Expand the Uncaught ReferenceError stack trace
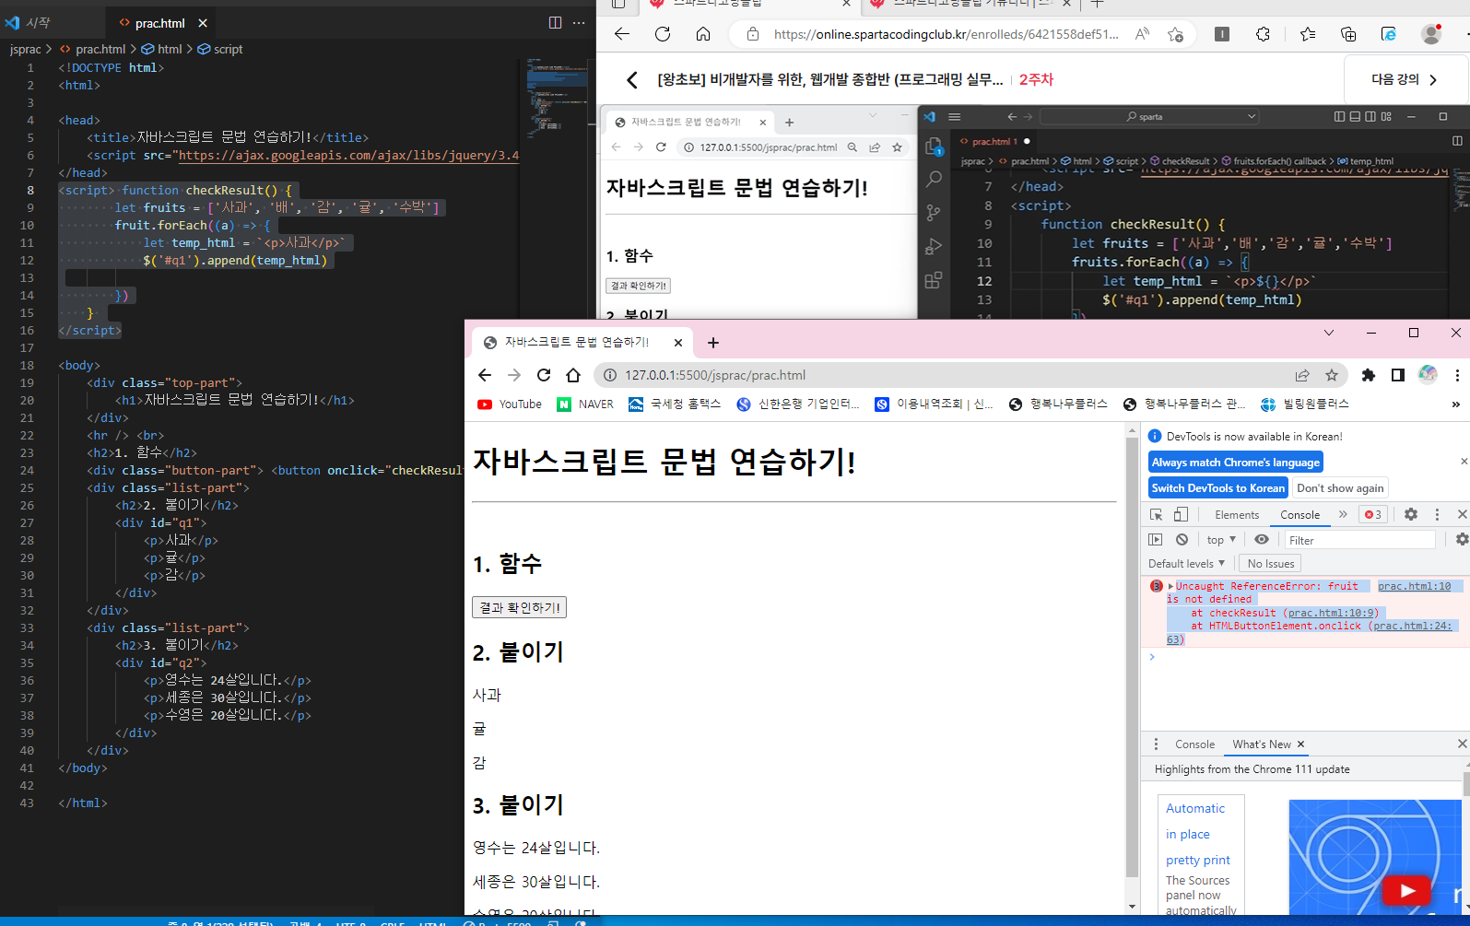Image resolution: width=1470 pixels, height=926 pixels. [x=1170, y=586]
